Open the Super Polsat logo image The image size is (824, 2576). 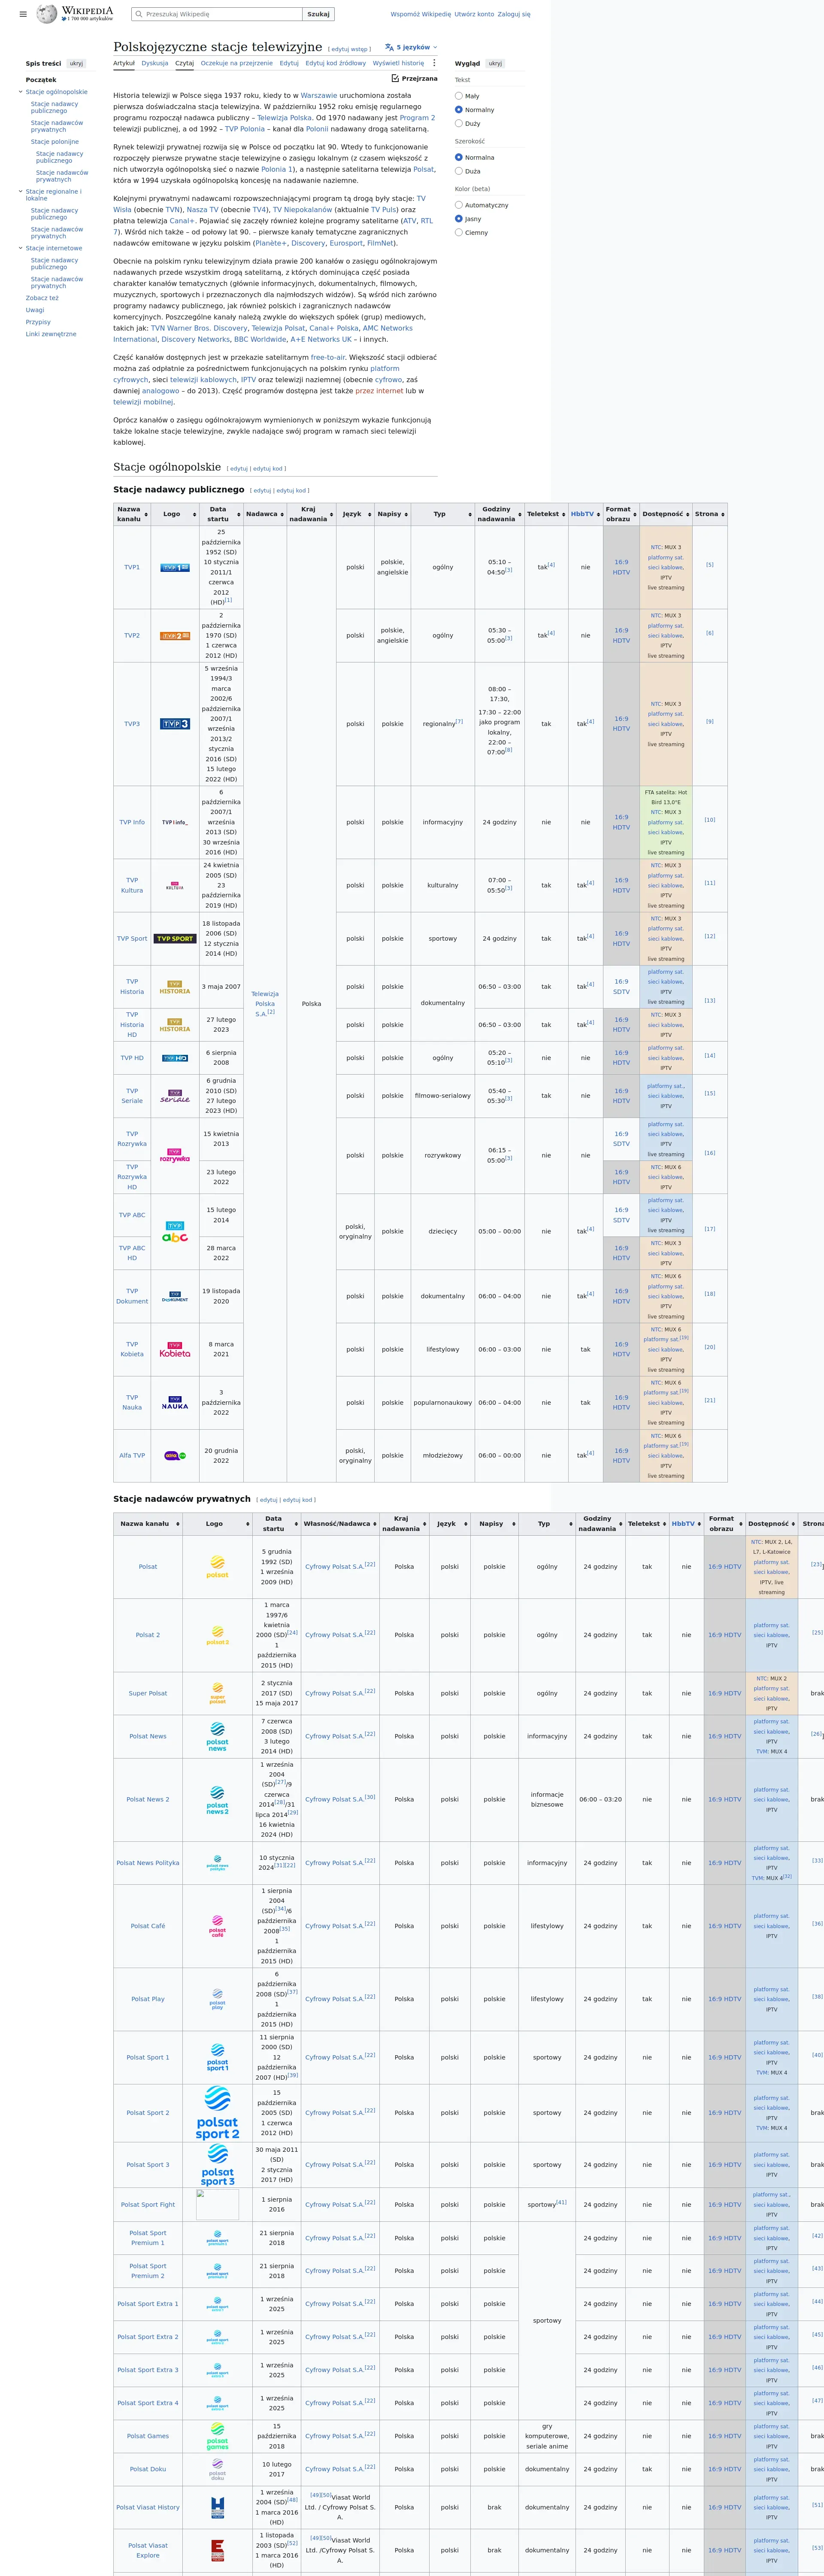click(x=217, y=1693)
